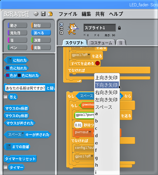Select the 音 block category
This screenshot has height=175, width=158.
click(x=17, y=40)
